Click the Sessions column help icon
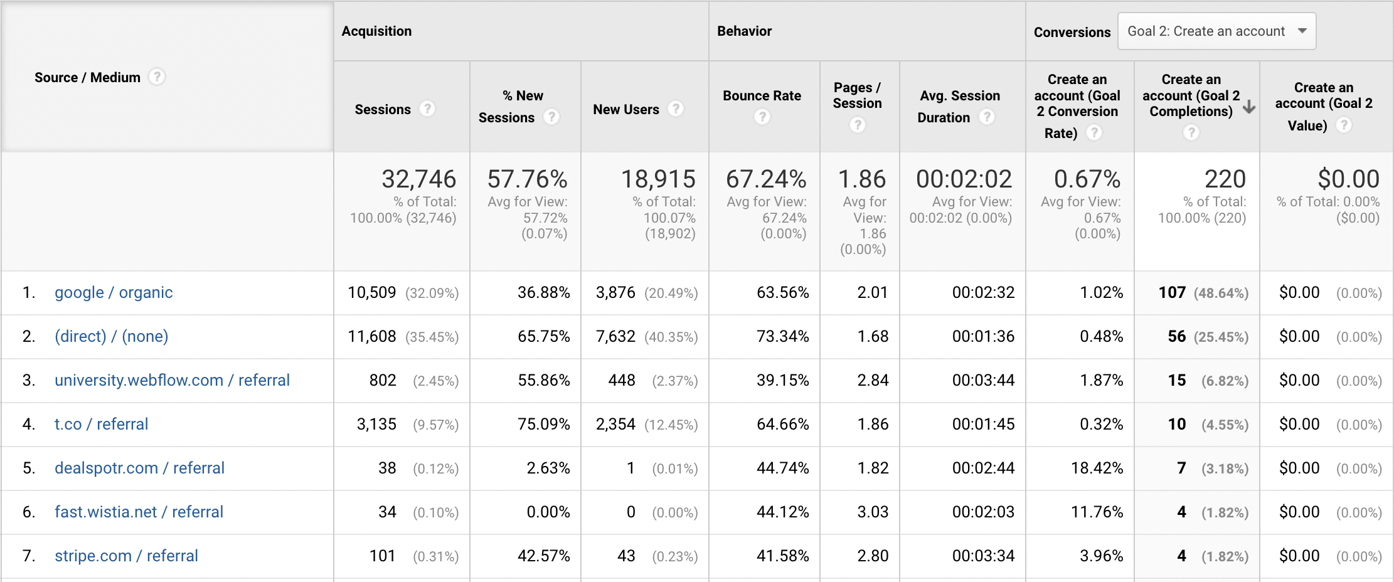 point(427,109)
